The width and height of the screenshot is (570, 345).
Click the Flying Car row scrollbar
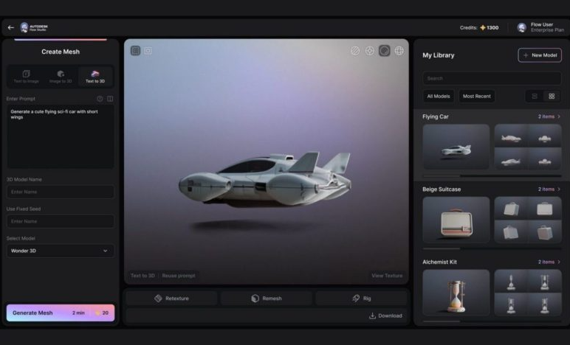click(x=492, y=176)
